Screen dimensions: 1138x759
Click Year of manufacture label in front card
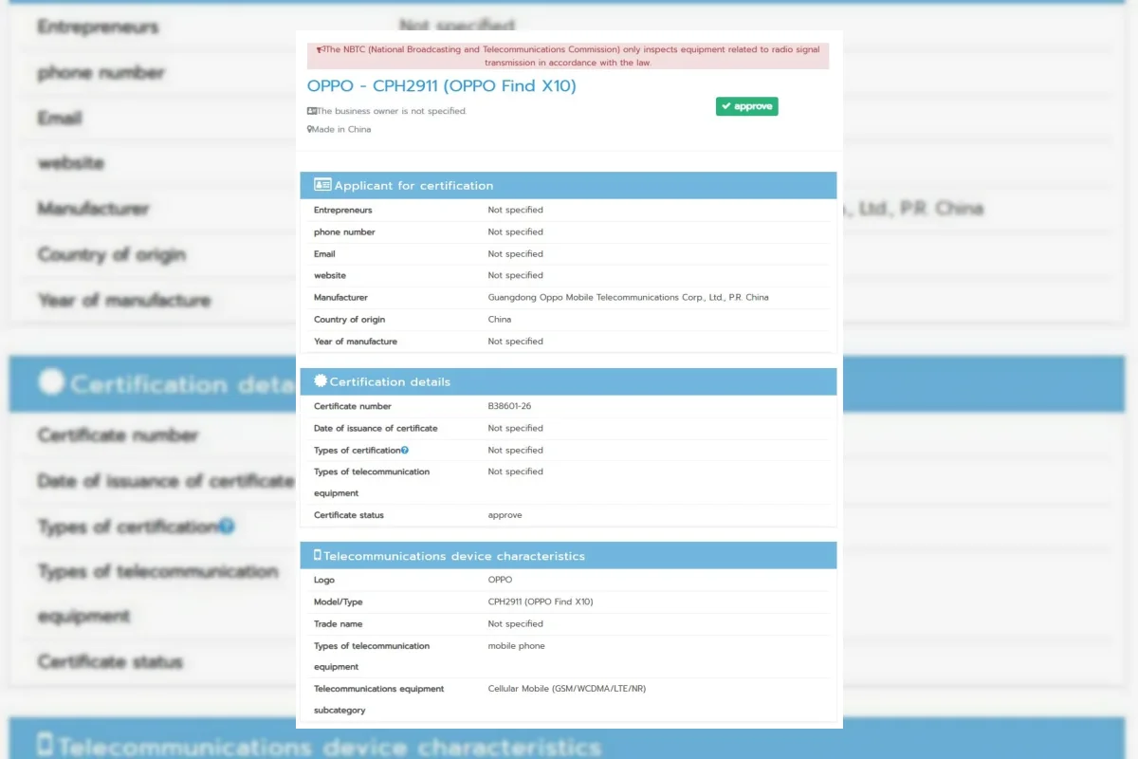click(x=356, y=341)
